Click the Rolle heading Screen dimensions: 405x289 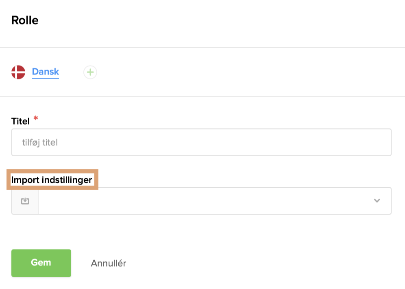(x=25, y=20)
